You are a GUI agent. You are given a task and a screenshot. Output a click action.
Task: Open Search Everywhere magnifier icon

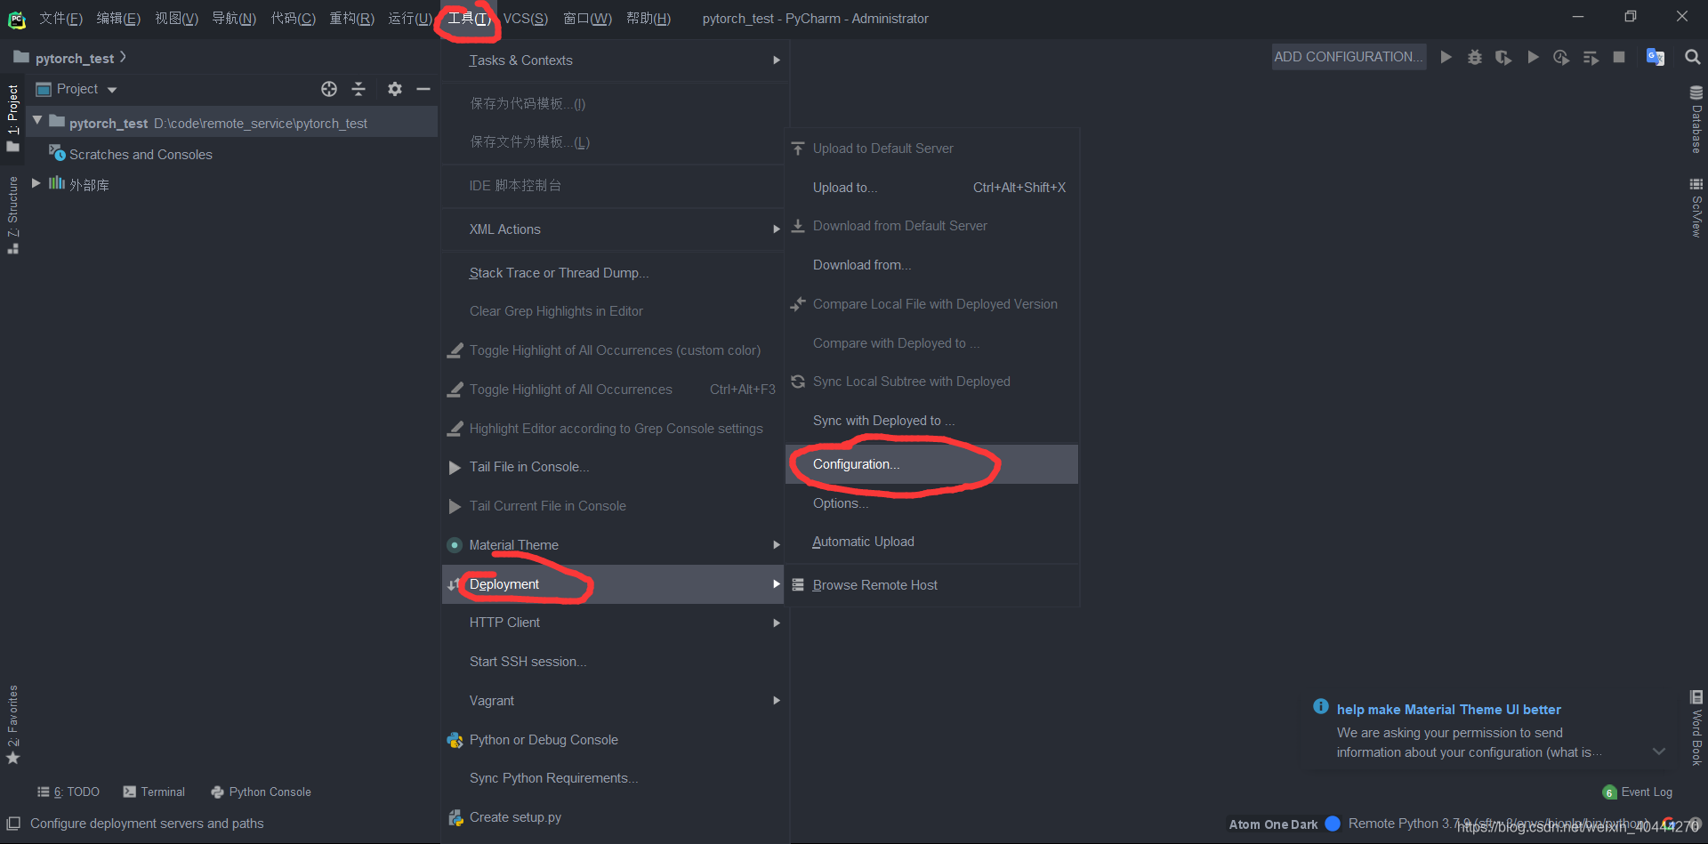pyautogui.click(x=1692, y=57)
